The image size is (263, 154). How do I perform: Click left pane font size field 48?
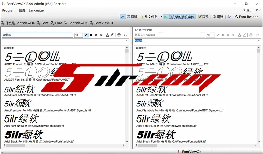pyautogui.click(x=78, y=35)
